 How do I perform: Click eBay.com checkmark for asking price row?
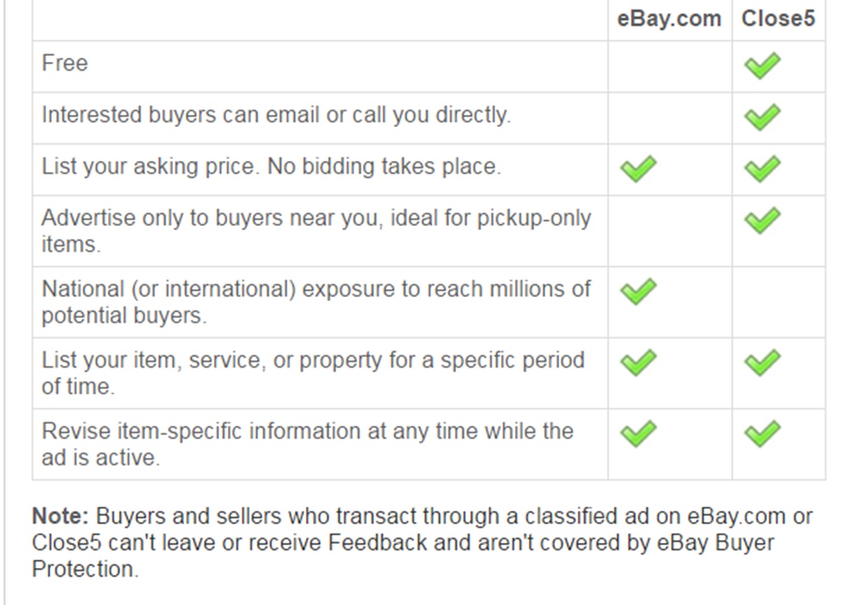coord(639,169)
